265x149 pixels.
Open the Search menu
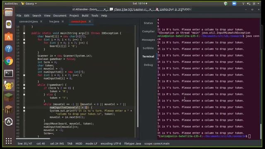point(37,16)
